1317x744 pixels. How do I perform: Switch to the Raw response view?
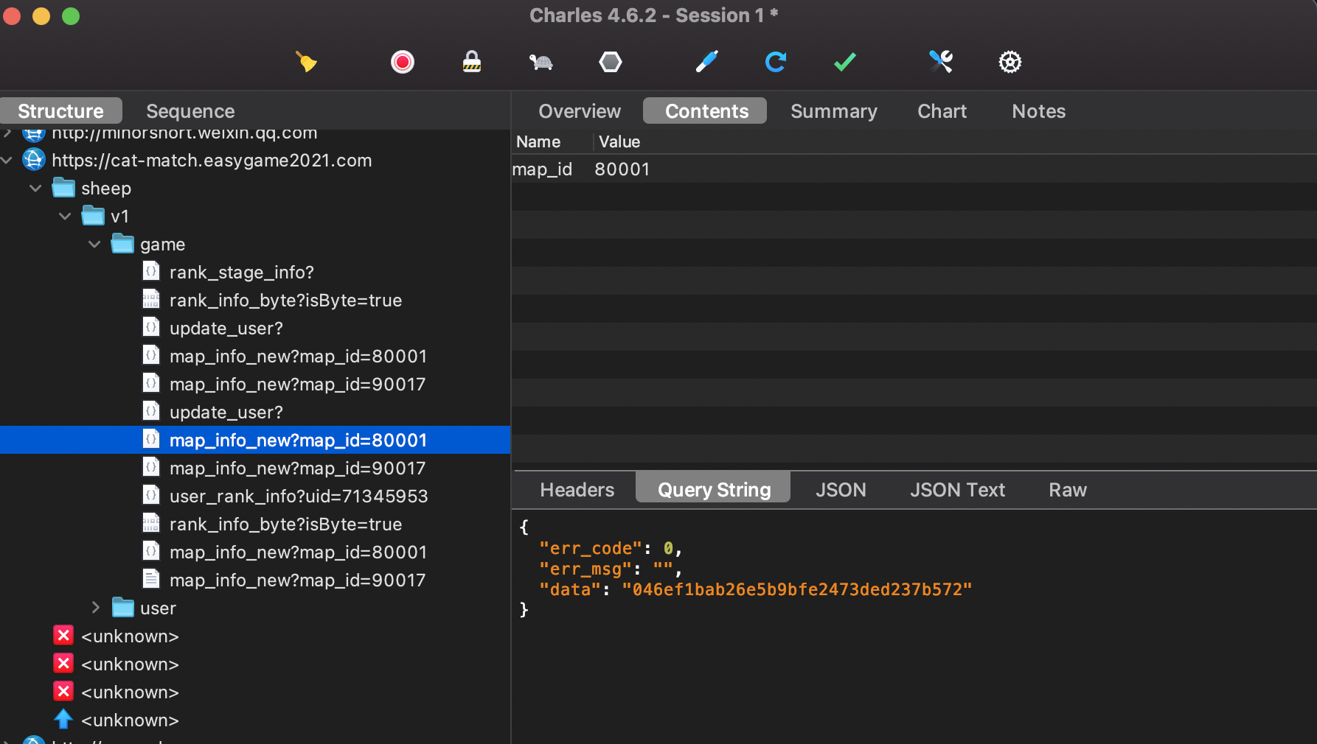(x=1067, y=489)
